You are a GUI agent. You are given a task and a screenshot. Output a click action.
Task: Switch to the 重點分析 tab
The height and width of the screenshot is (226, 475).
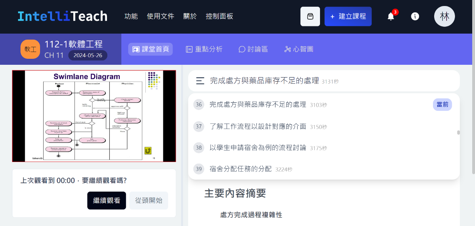(x=204, y=49)
